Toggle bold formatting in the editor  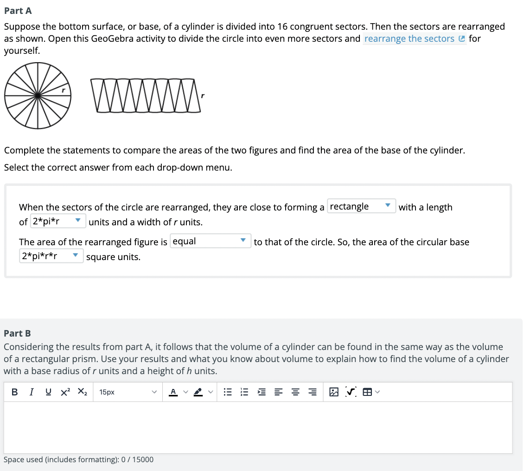click(14, 392)
